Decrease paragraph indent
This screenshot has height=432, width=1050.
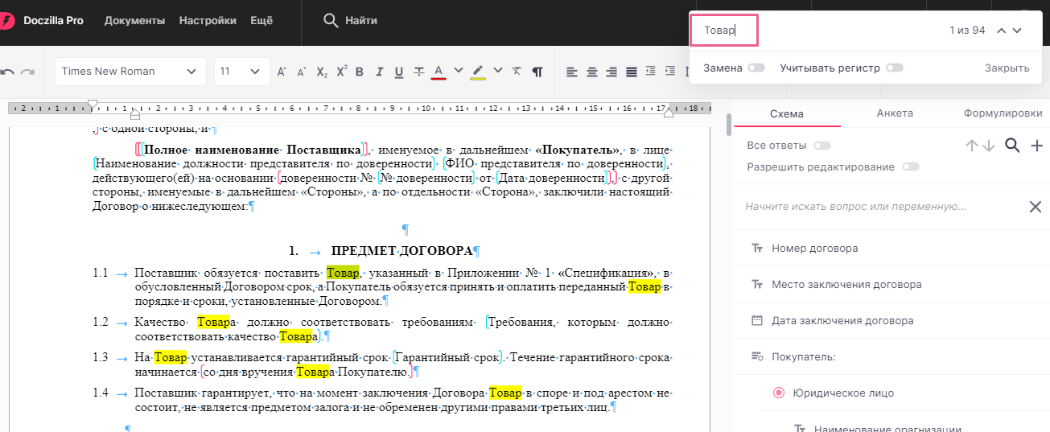point(651,72)
